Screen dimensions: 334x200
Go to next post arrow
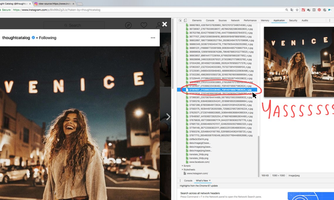[x=168, y=116]
